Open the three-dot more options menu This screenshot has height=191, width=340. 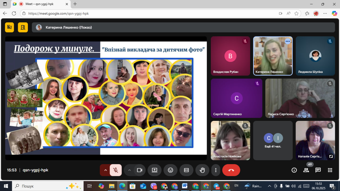(216, 170)
